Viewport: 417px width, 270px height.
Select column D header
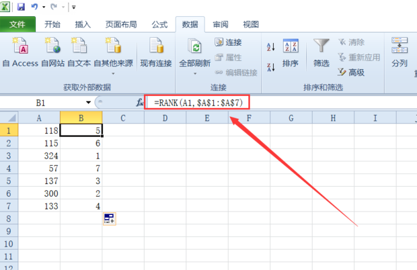pos(165,118)
